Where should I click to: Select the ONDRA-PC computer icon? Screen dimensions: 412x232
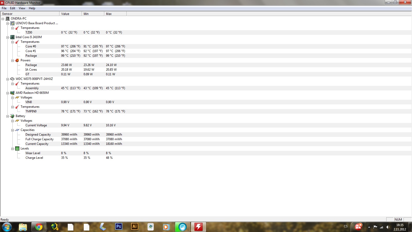pyautogui.click(x=7, y=19)
